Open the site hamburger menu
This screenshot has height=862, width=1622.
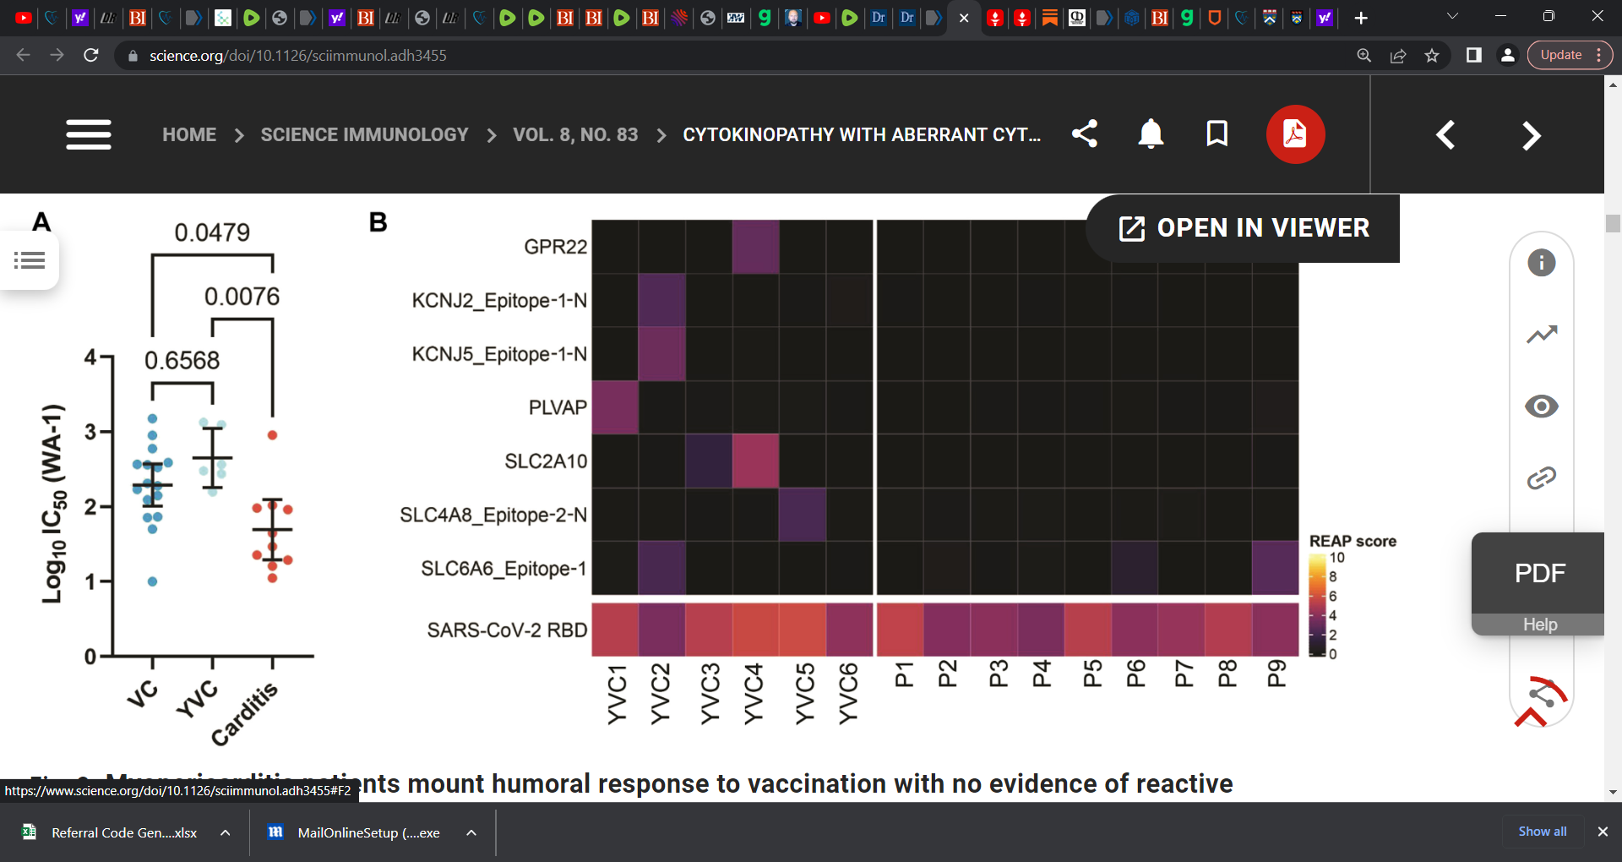click(89, 134)
